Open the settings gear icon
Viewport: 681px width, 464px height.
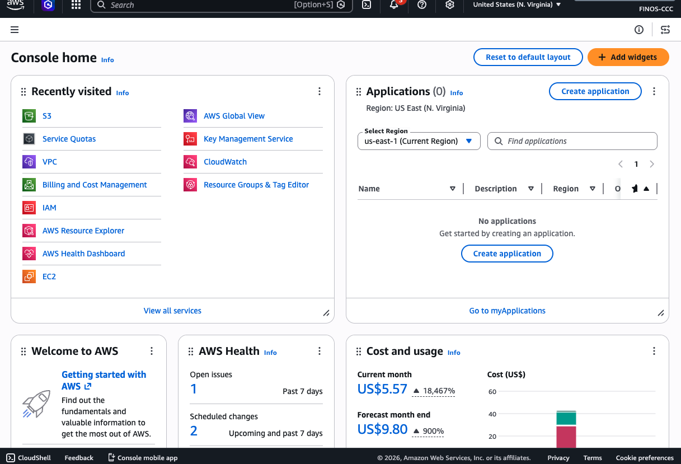450,5
